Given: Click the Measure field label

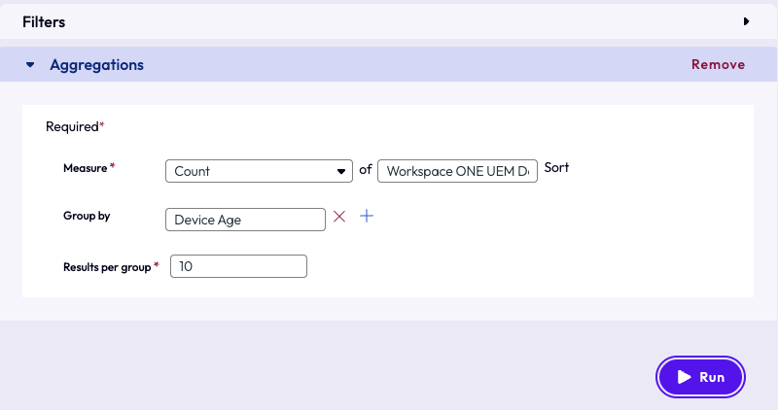Looking at the screenshot, I should [x=85, y=168].
